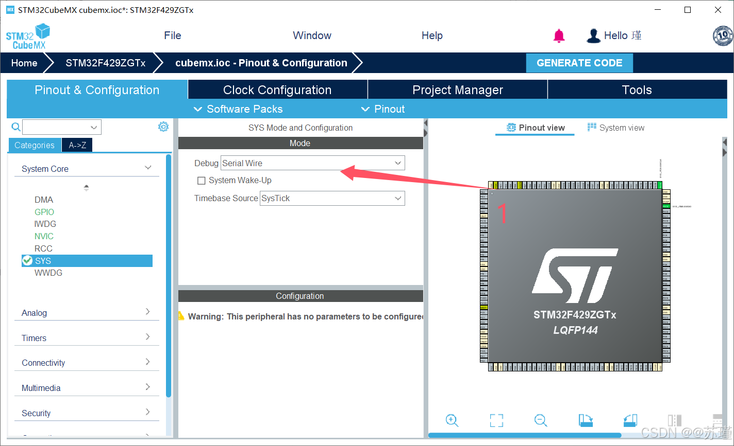Screen dimensions: 734x446
Task: Select the Pinout & Configuration tab
Action: 97,90
